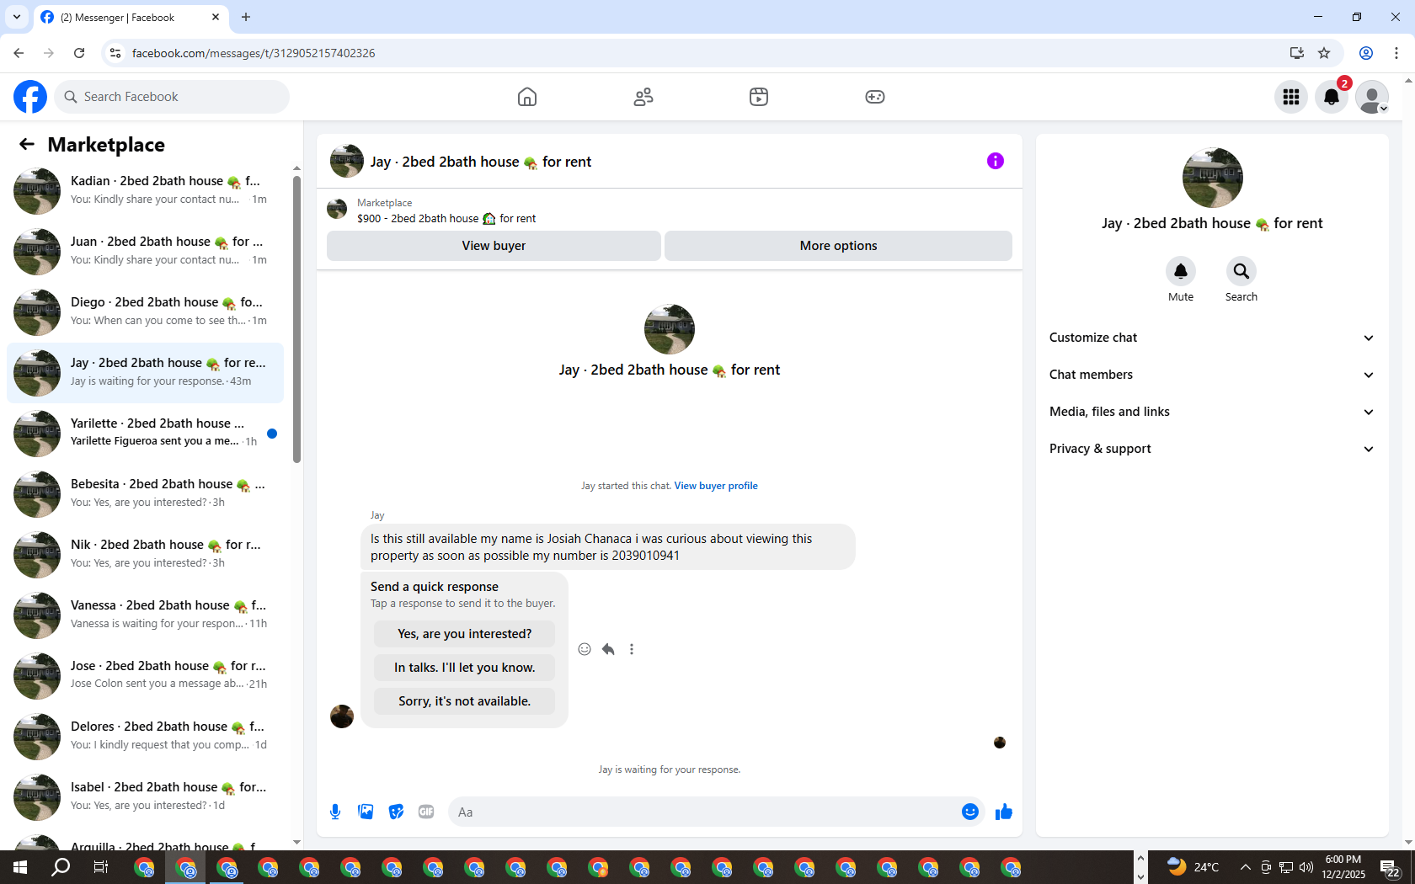
Task: Open Isabel conversation in list
Action: pos(146,796)
